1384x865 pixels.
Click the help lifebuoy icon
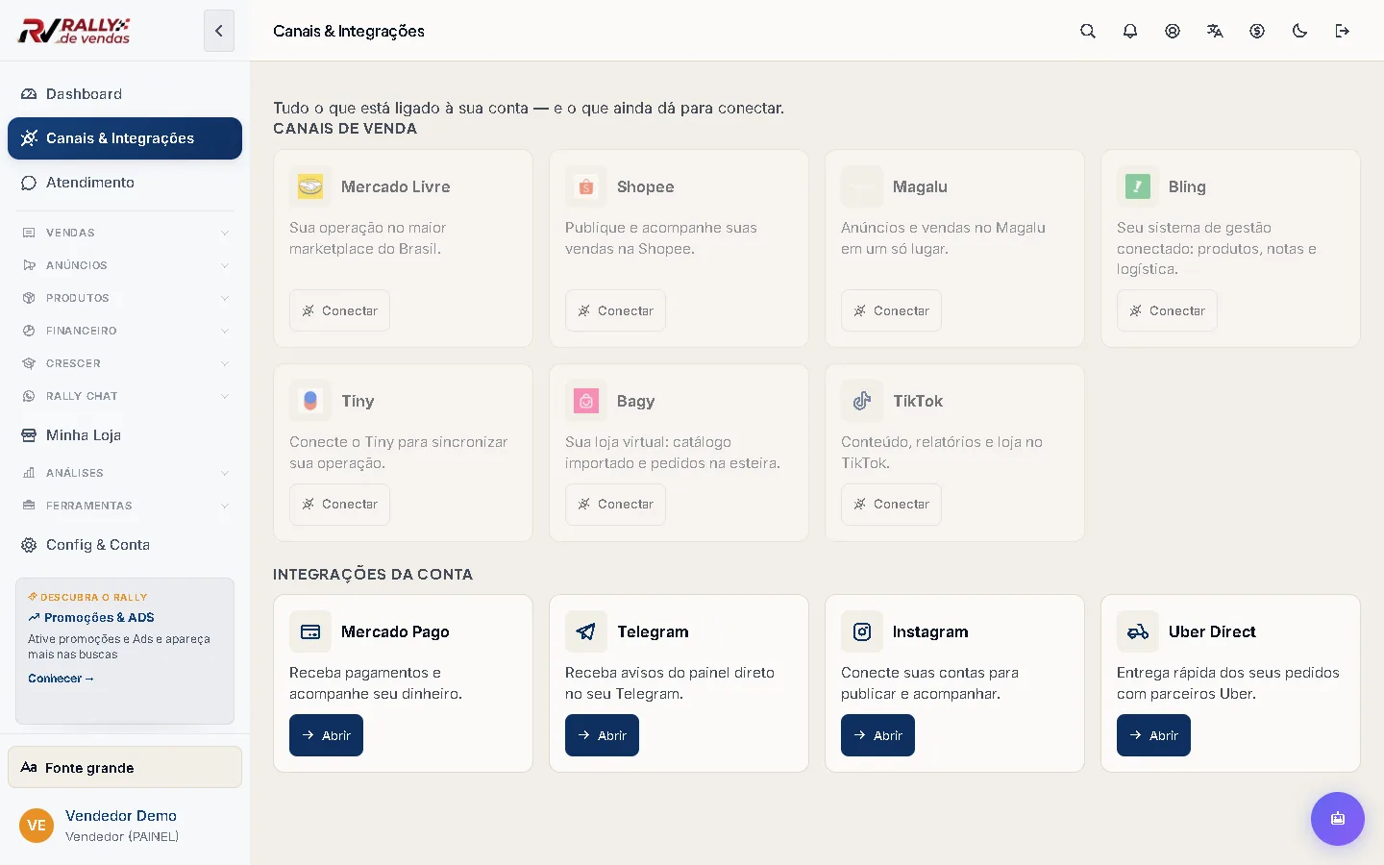pyautogui.click(x=1173, y=31)
